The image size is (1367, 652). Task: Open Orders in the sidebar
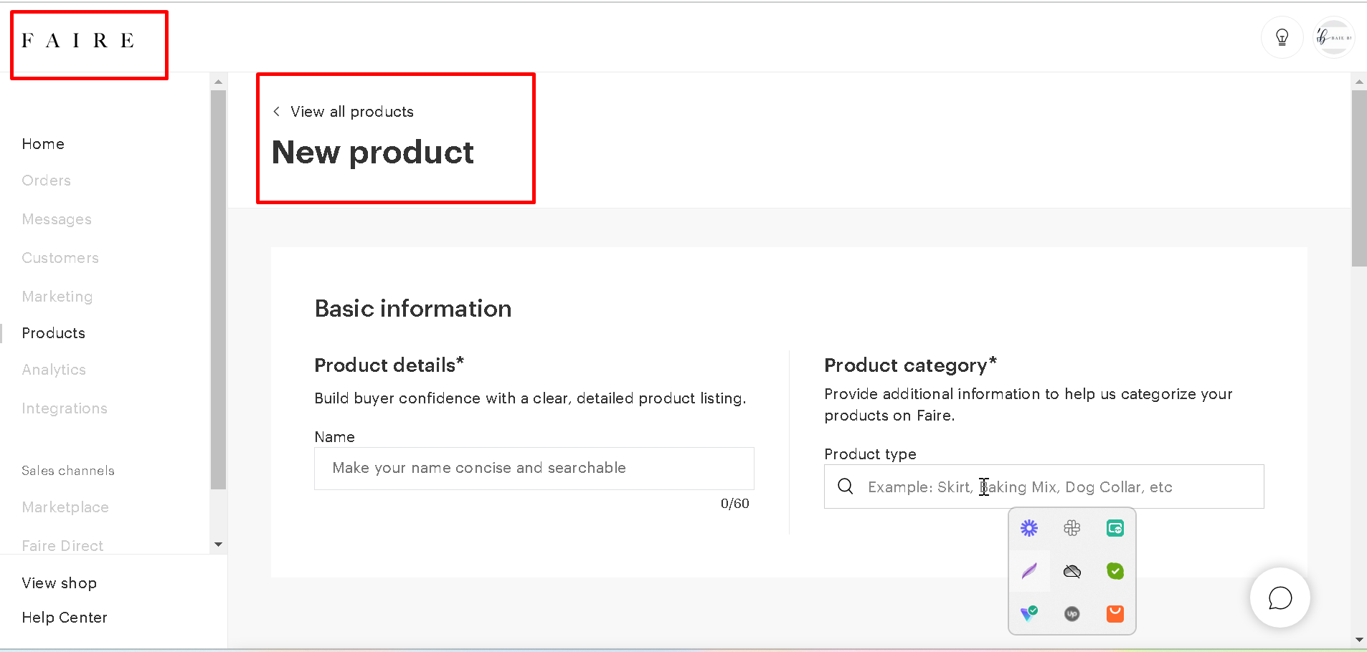click(47, 181)
